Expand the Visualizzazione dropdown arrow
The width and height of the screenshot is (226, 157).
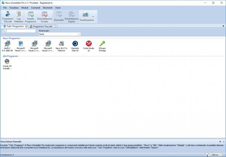[93, 17]
